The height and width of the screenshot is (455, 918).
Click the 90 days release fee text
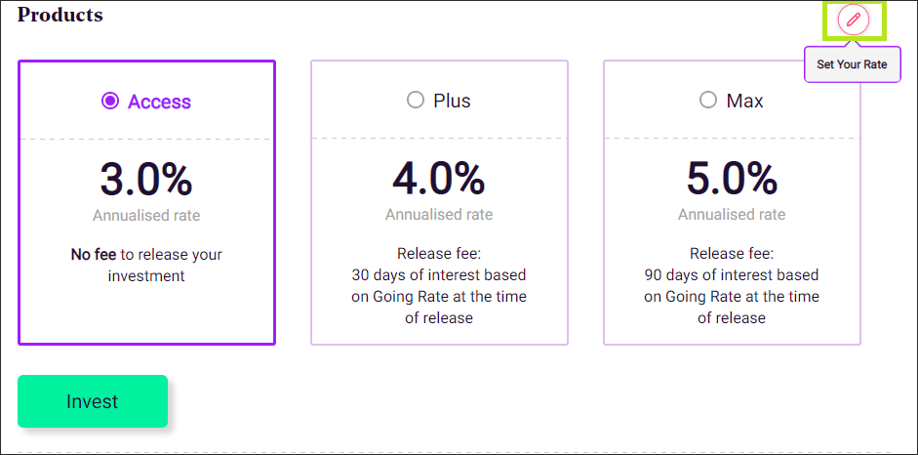tap(732, 286)
